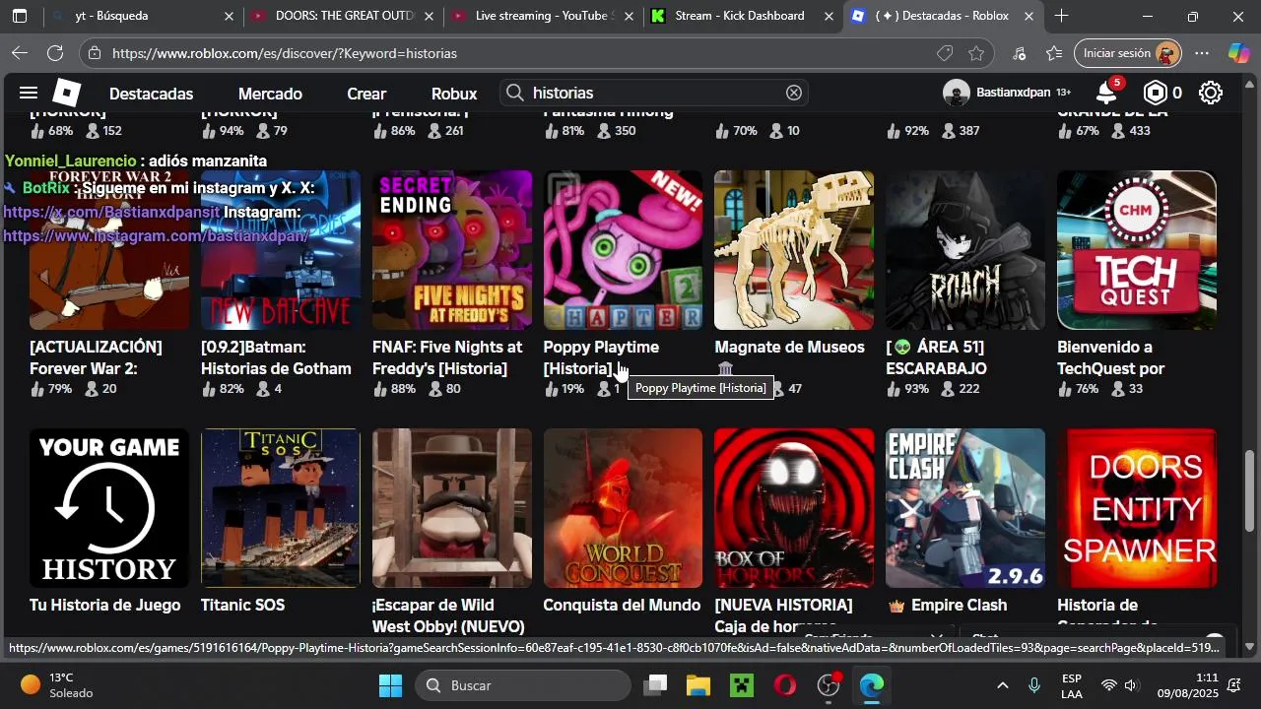Open Task View on taskbar
Screen dimensions: 1261x709
point(654,685)
